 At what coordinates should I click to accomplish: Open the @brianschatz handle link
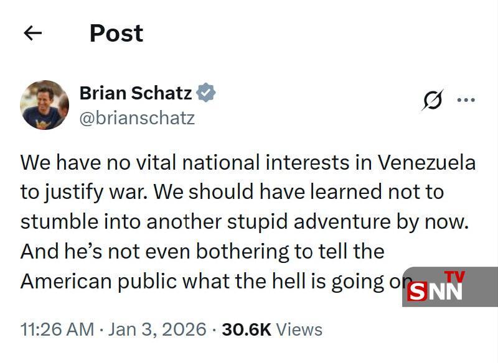point(137,117)
